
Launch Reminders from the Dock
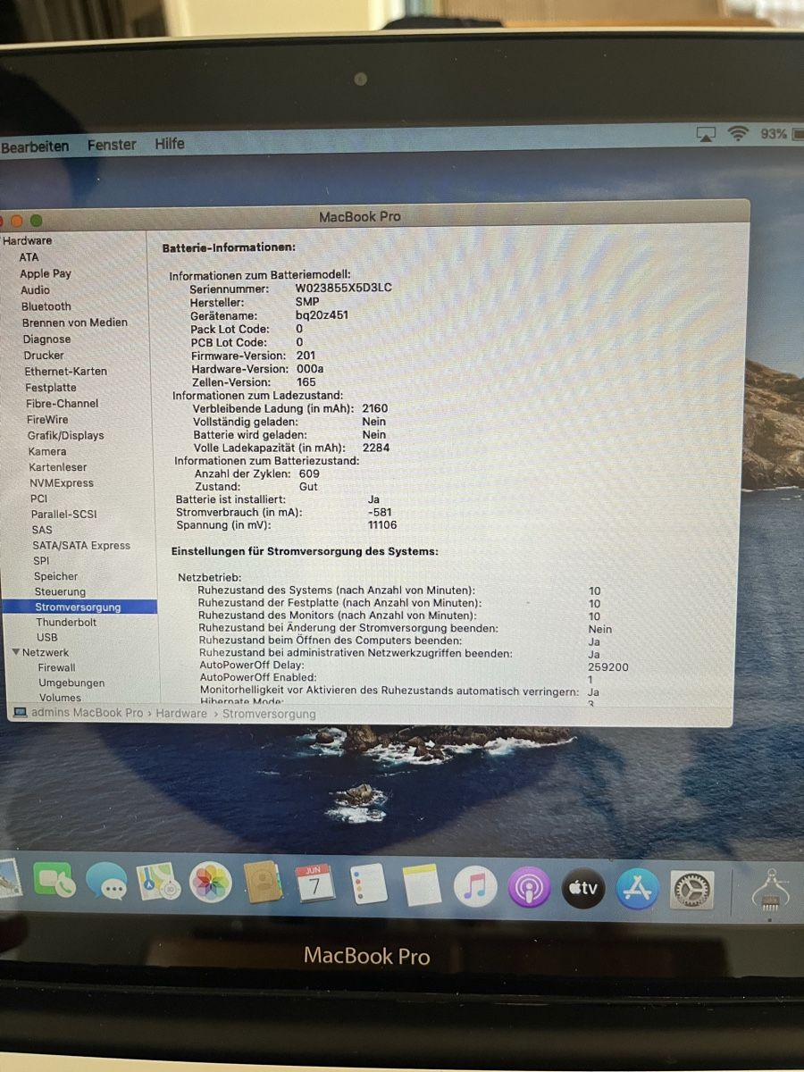(x=369, y=885)
